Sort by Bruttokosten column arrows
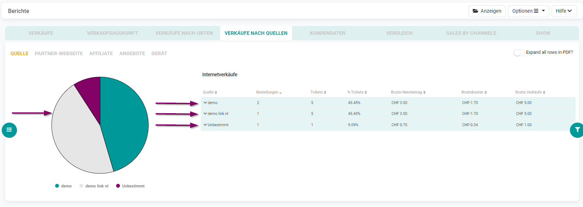 pyautogui.click(x=486, y=92)
